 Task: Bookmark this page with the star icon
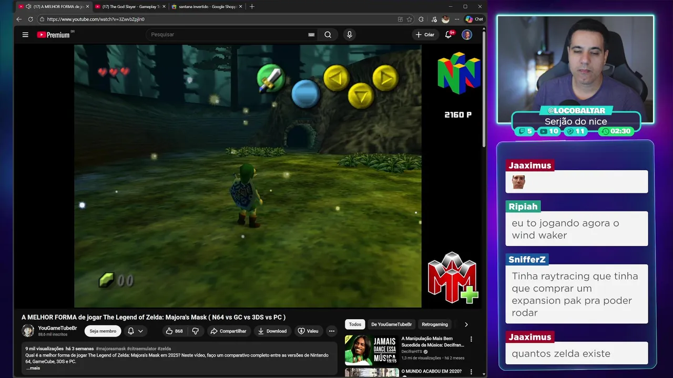[x=409, y=19]
